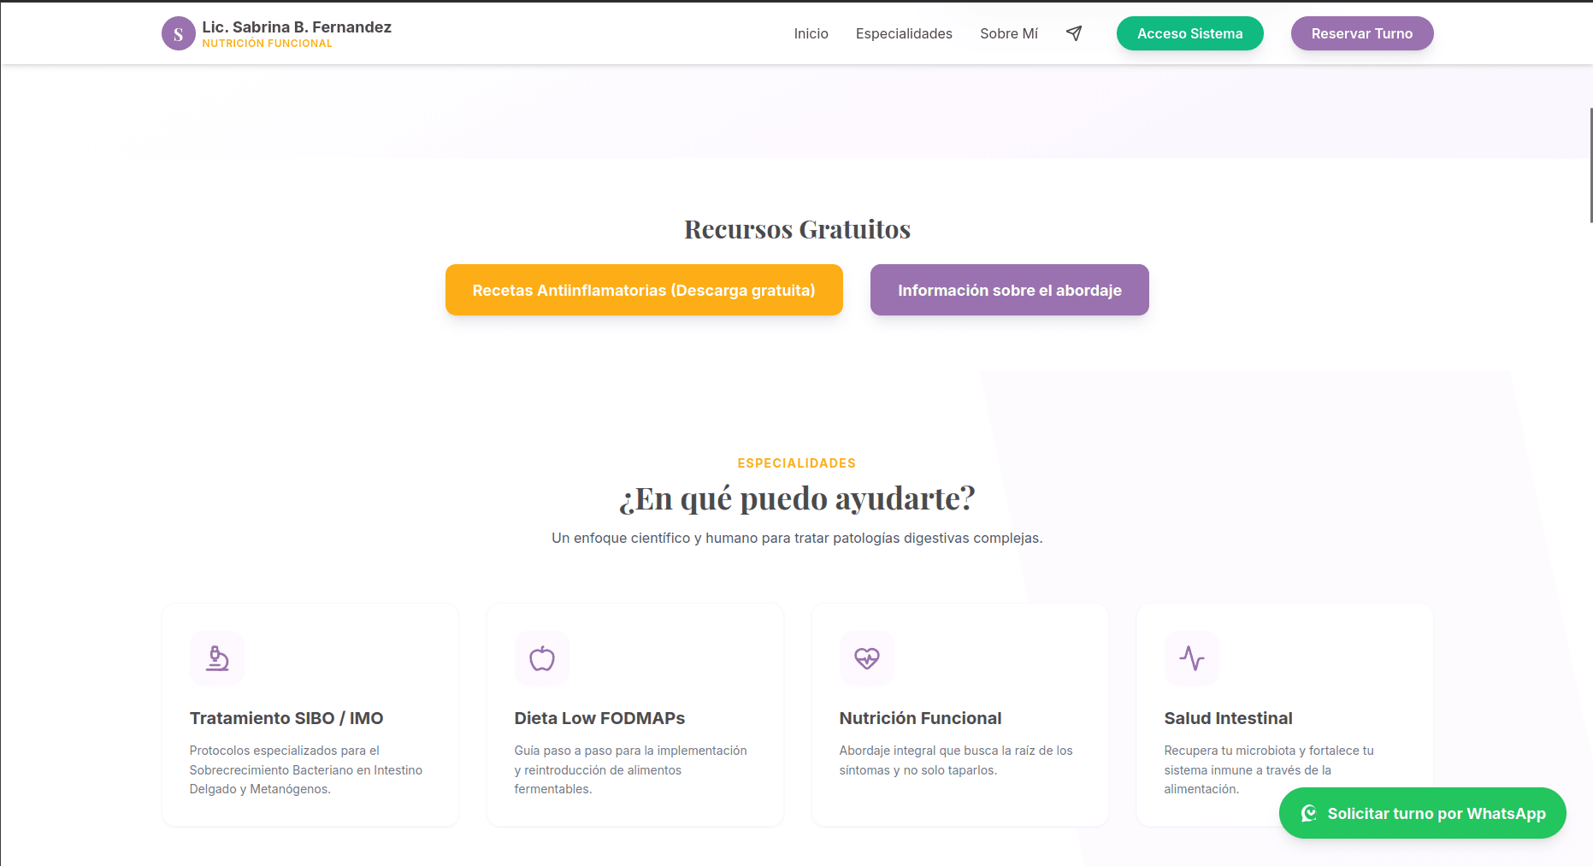Click the microscope icon on Tratamiento SIBO card
Screen dimensions: 1593x866
tap(216, 658)
